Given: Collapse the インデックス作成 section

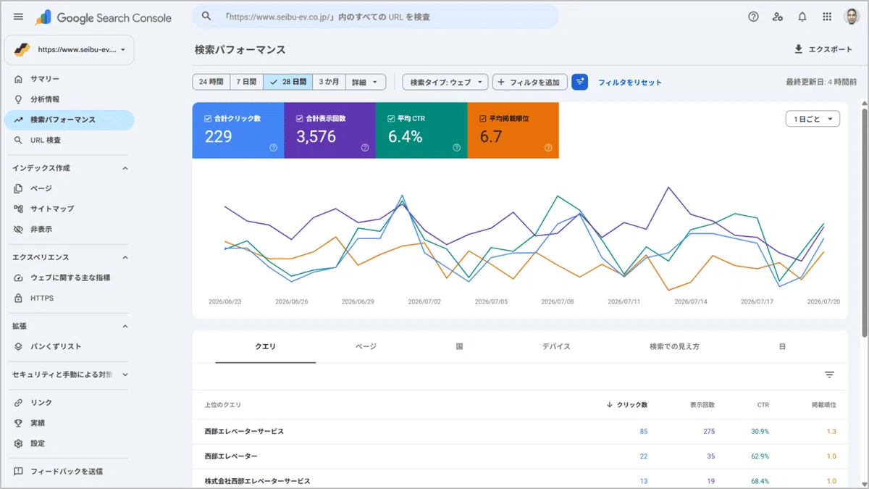Looking at the screenshot, I should pos(125,168).
